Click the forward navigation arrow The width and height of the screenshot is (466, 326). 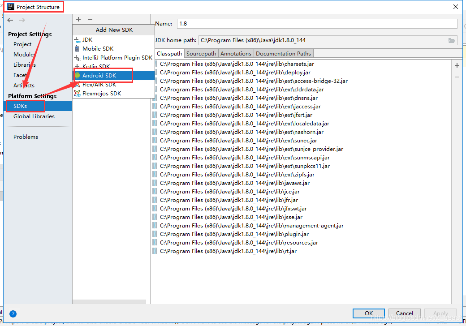22,20
